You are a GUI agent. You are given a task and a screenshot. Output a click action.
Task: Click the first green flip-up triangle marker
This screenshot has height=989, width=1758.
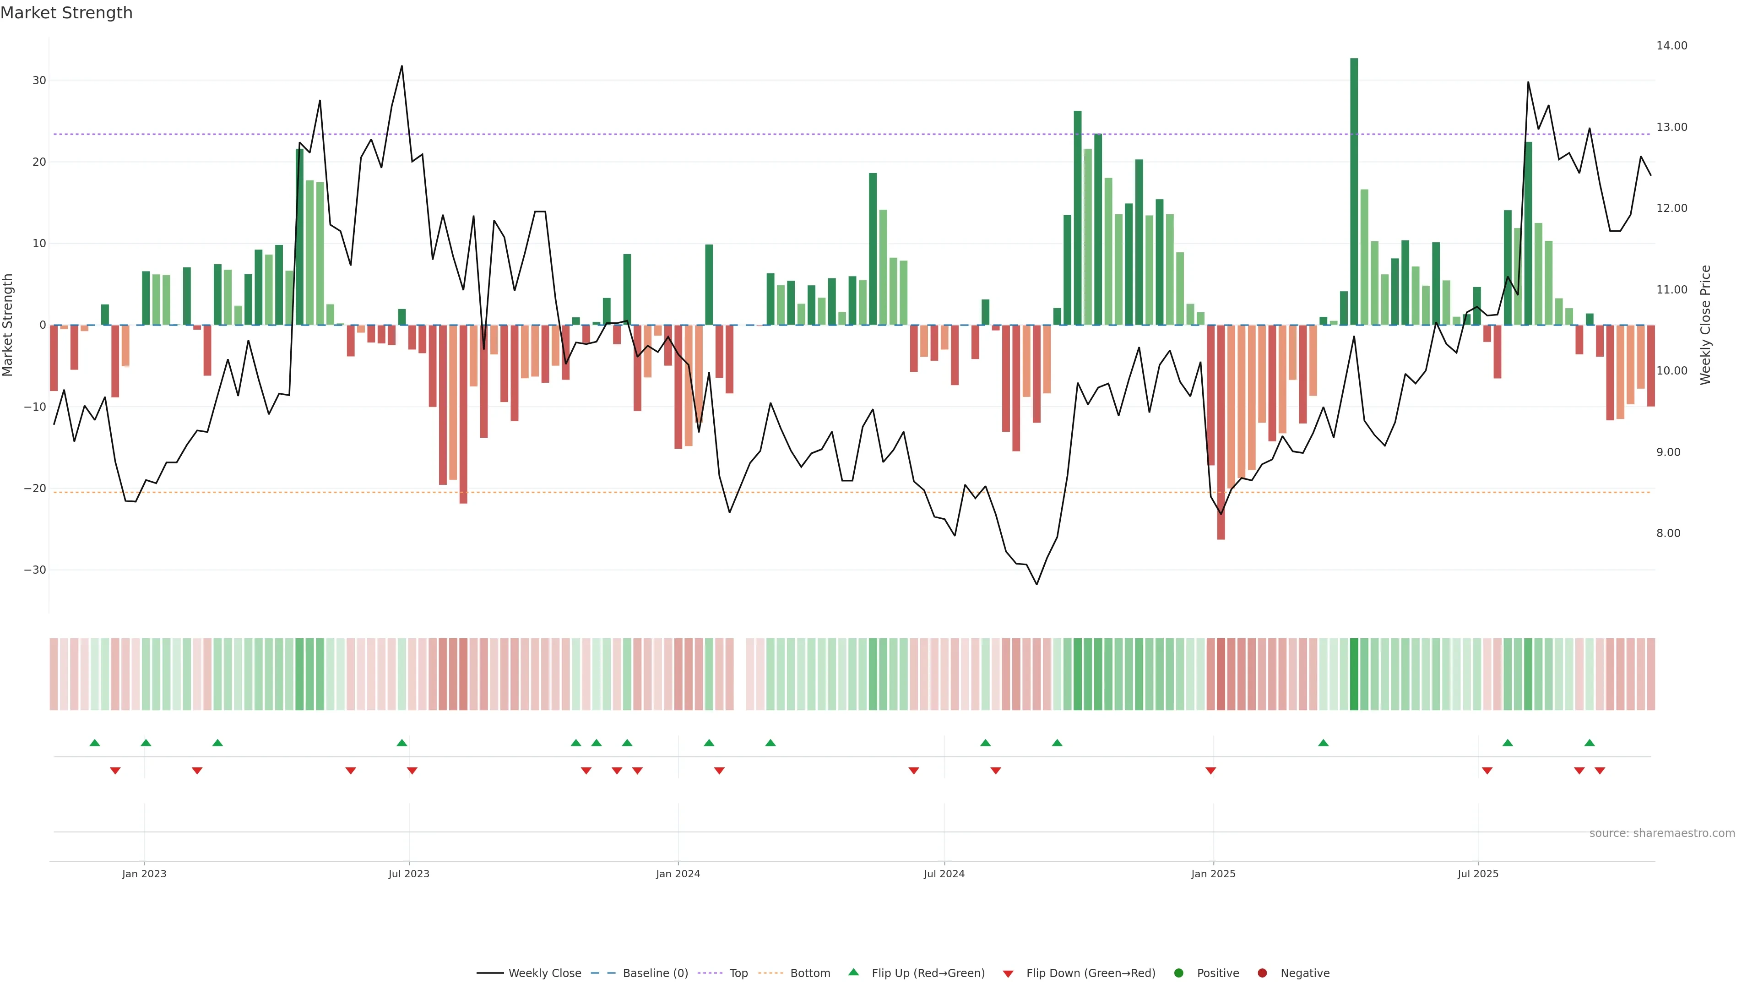tap(95, 743)
